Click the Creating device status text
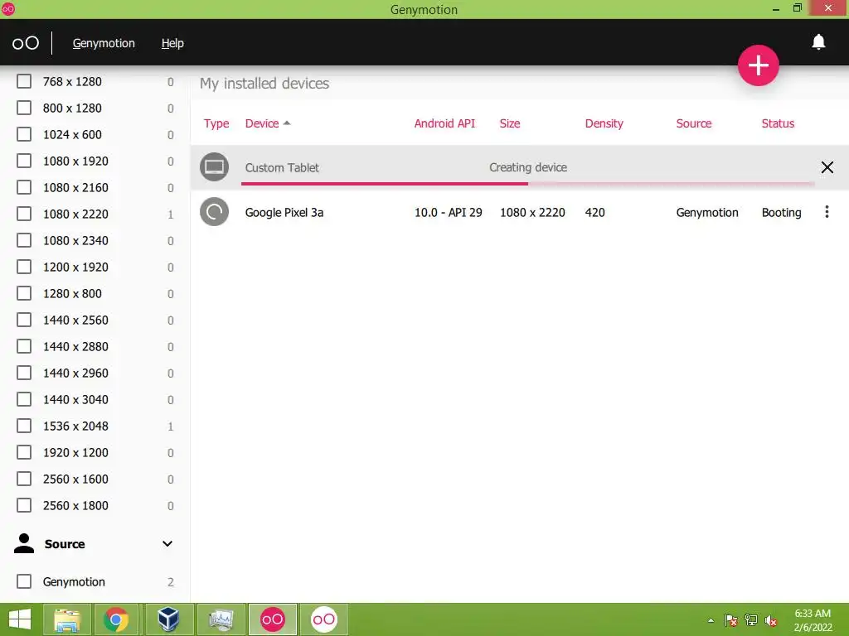849x636 pixels. pyautogui.click(x=528, y=167)
